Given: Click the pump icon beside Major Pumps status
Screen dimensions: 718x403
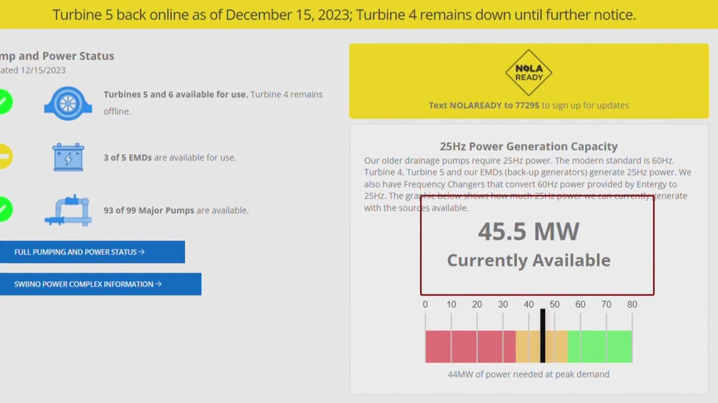Looking at the screenshot, I should (x=67, y=210).
